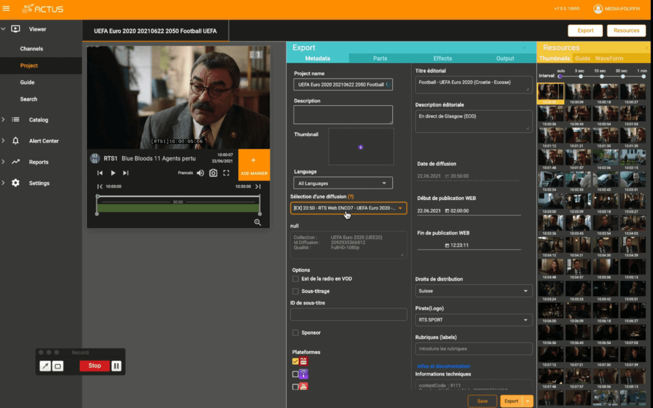
Task: Expand the Settings section chevron
Action: click(x=4, y=183)
